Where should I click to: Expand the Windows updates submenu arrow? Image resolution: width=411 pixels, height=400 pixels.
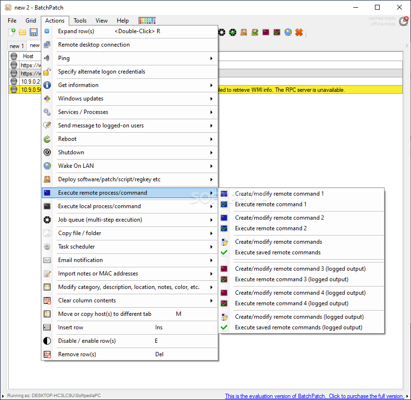click(x=211, y=99)
